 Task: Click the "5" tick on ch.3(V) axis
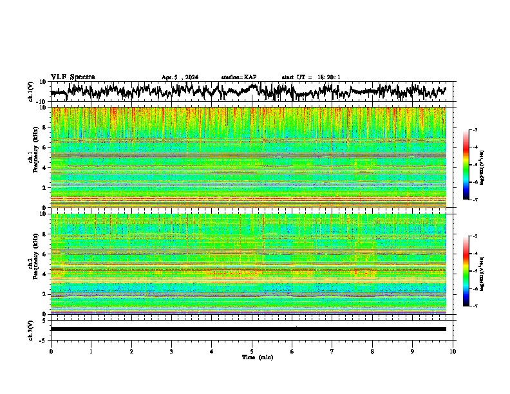coord(44,321)
